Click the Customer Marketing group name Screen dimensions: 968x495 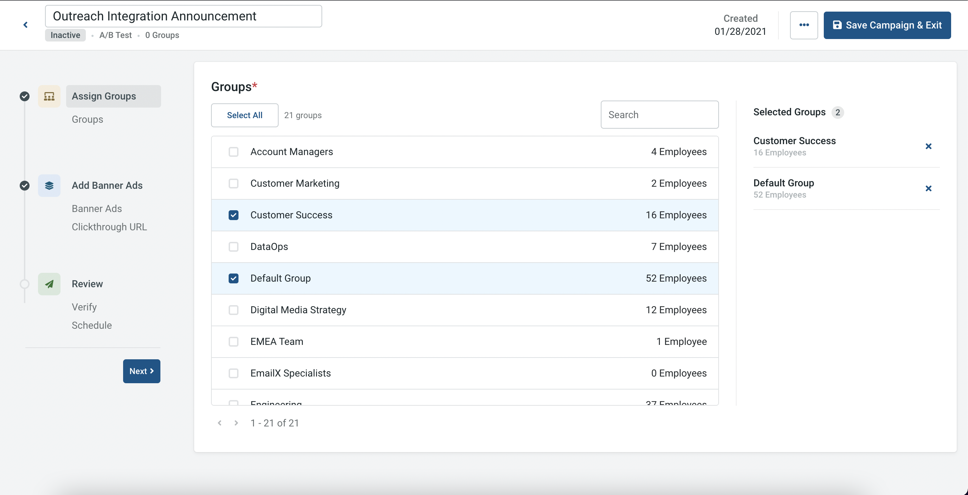click(295, 183)
